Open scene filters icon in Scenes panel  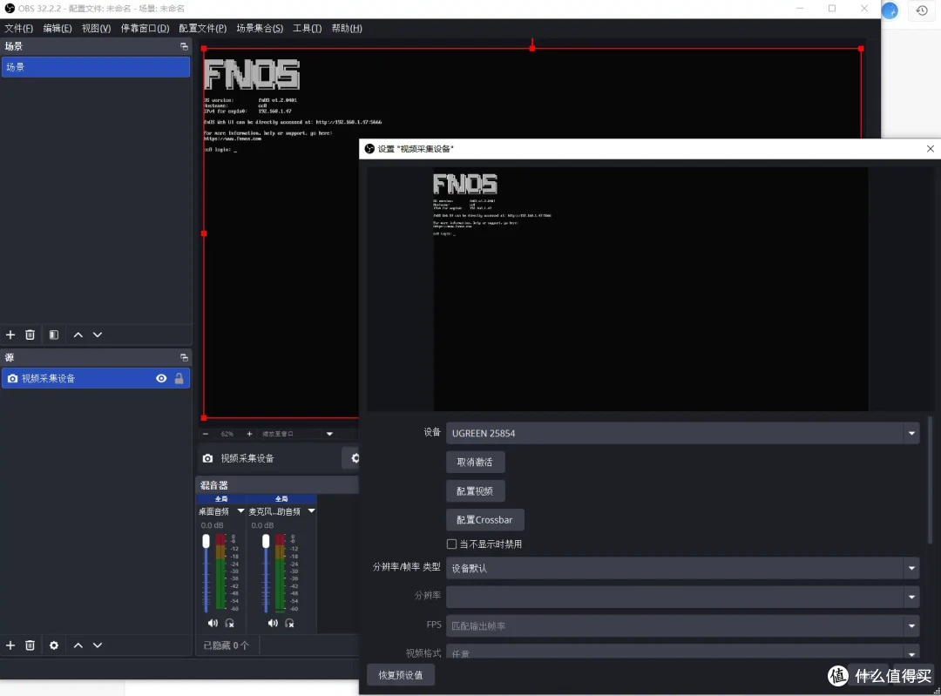pos(54,334)
